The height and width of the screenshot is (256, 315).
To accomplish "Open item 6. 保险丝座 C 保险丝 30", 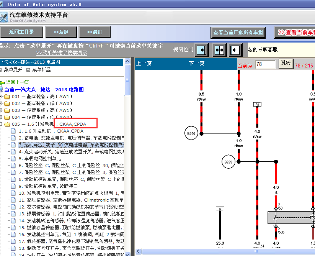I will [71, 166].
